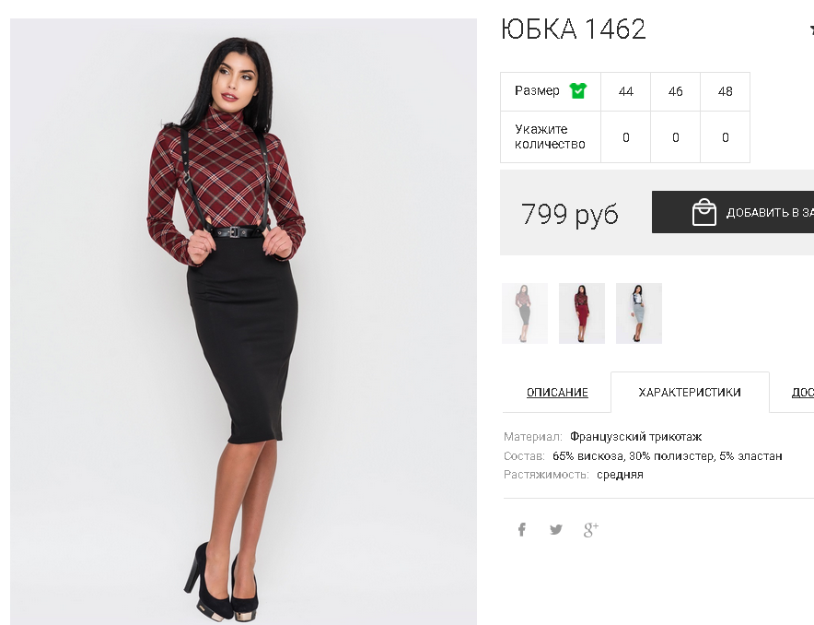The width and height of the screenshot is (814, 625).
Task: View the grey skirt thumbnail
Action: [525, 313]
